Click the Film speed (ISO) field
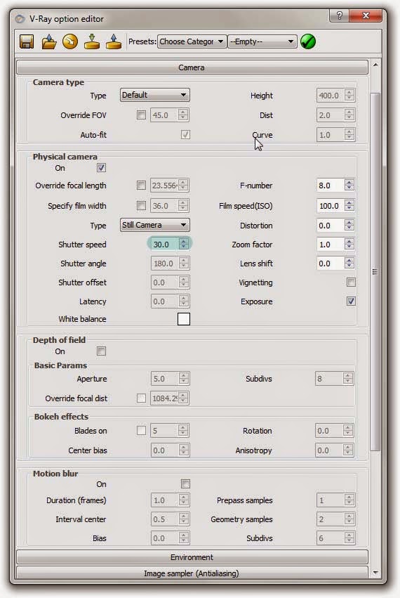The image size is (400, 598). tap(330, 206)
